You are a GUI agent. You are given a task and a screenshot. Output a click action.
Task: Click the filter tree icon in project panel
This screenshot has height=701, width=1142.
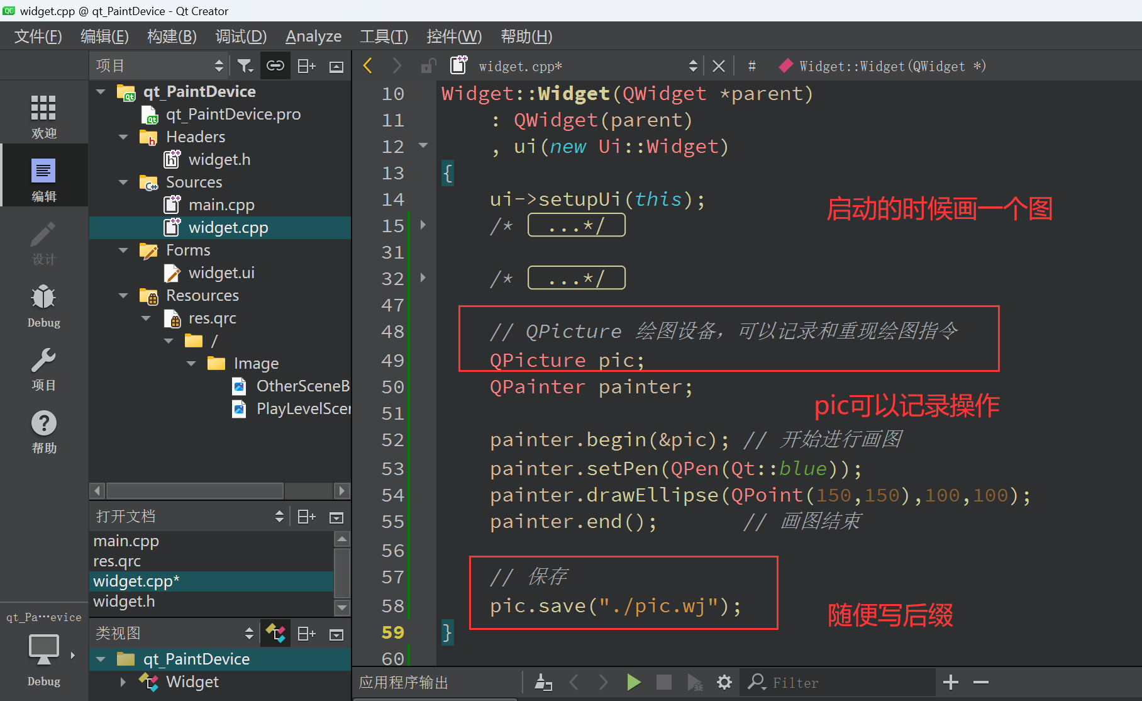coord(245,66)
